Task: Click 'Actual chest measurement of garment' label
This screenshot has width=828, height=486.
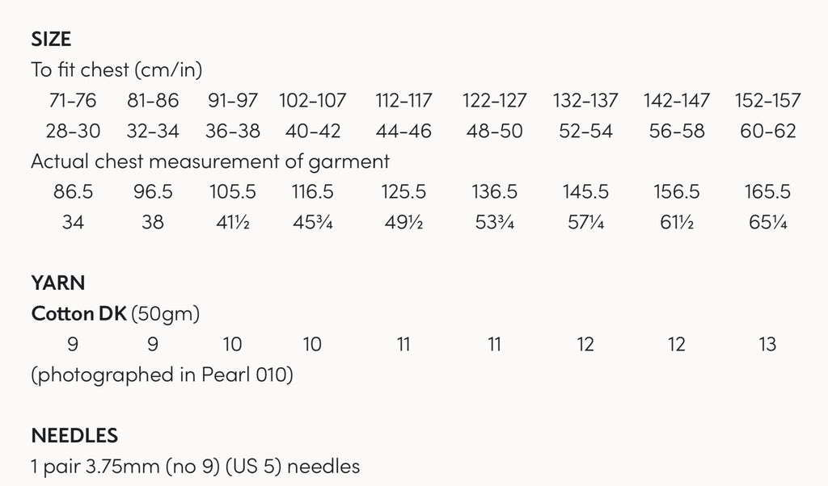Action: pyautogui.click(x=210, y=161)
